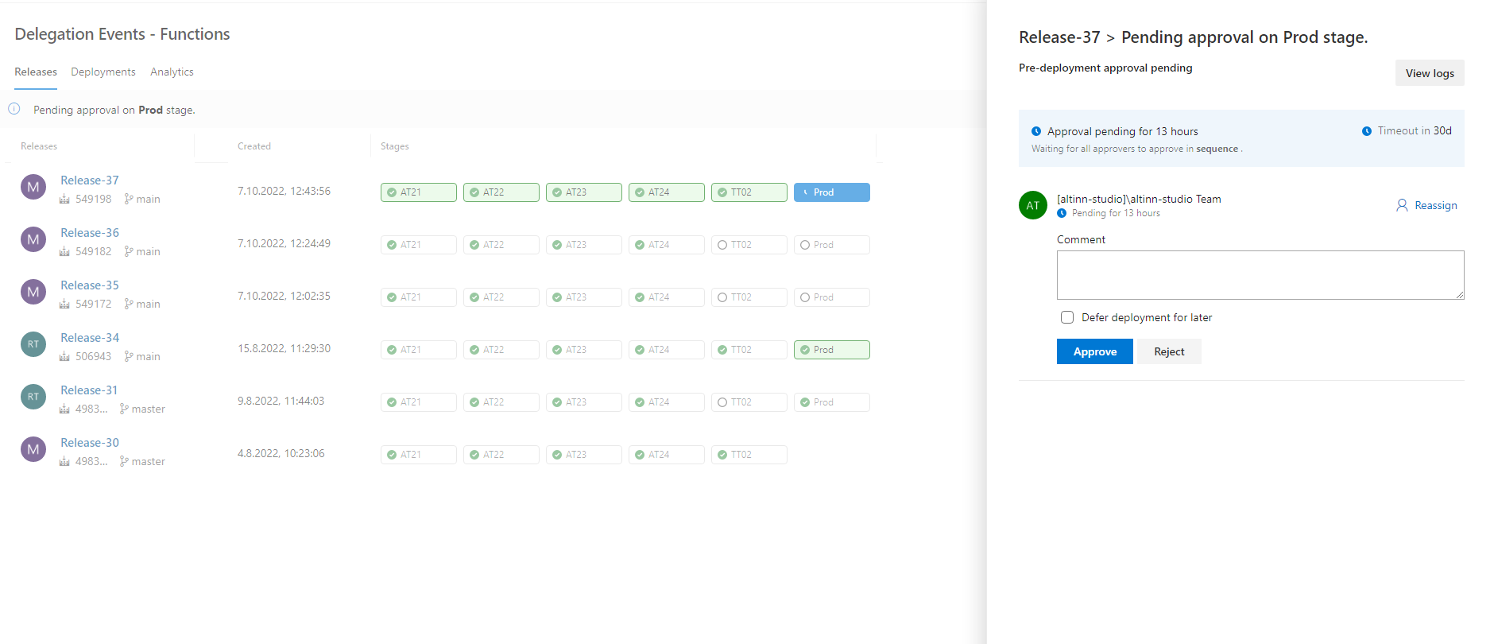Open View logs
1494x644 pixels.
(1429, 73)
